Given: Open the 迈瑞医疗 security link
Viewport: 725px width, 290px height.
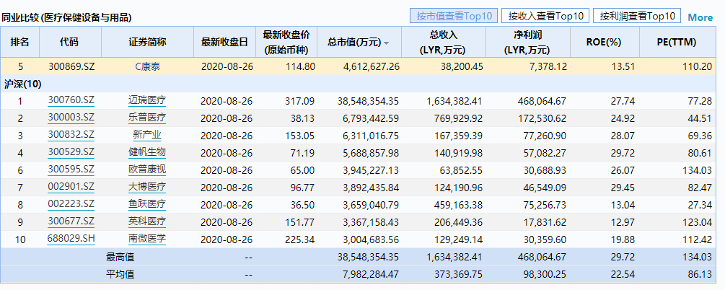Looking at the screenshot, I should click(x=147, y=100).
